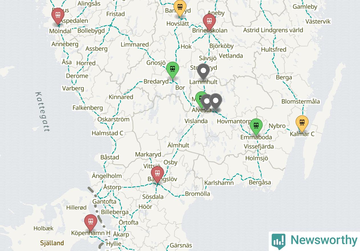360x251 pixels.
Task: Click the Karlshamn town label
Action: click(219, 183)
